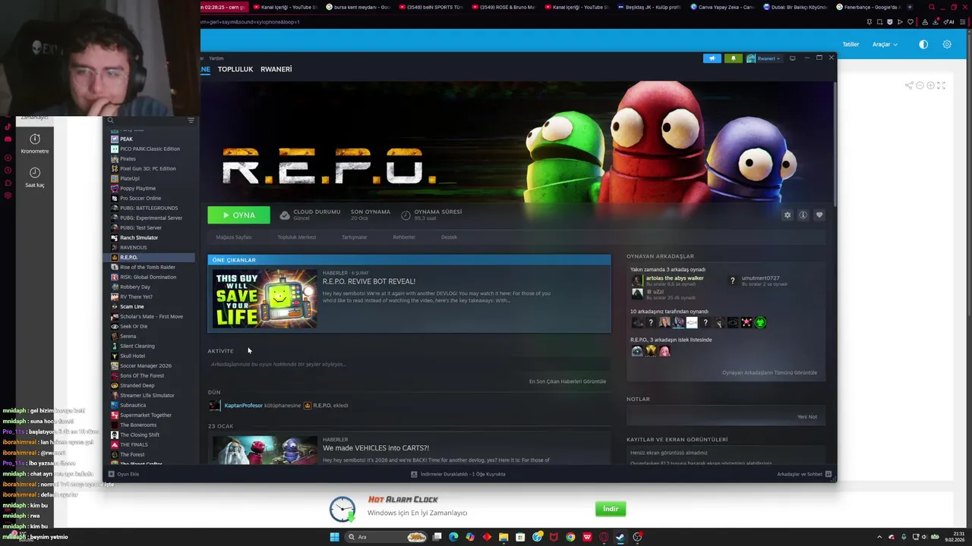The height and width of the screenshot is (546, 972).
Task: Open the Rwaneri account dropdown
Action: click(763, 58)
